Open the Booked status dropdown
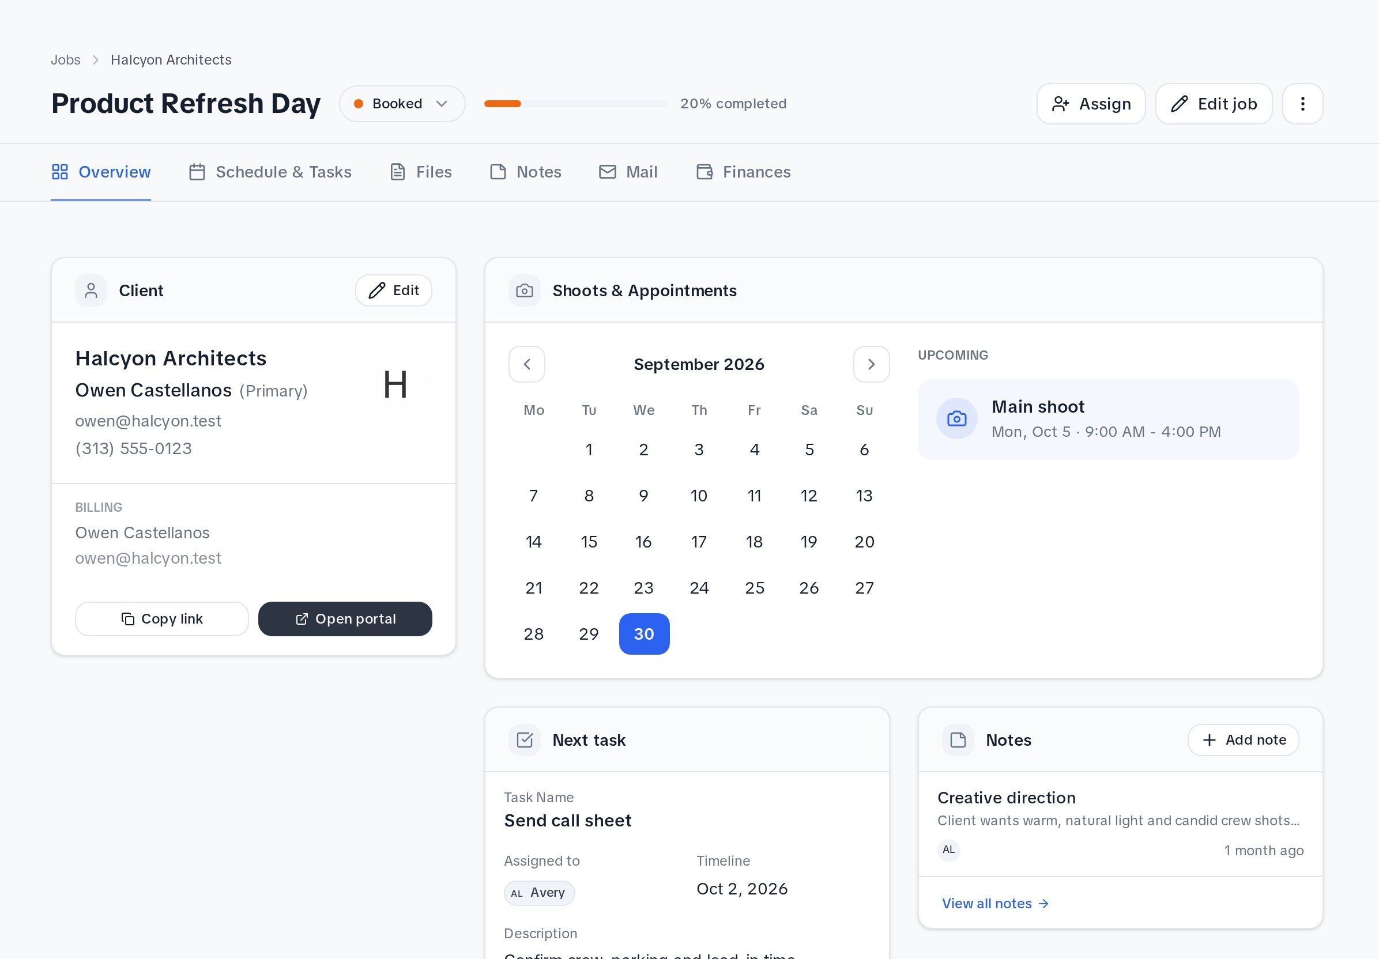 pyautogui.click(x=402, y=104)
